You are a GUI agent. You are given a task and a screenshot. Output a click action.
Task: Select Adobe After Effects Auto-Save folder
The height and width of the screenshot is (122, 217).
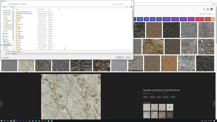pos(24,12)
